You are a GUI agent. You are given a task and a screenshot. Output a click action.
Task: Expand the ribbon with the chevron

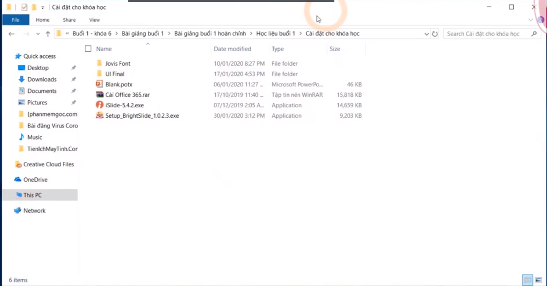tap(530, 20)
